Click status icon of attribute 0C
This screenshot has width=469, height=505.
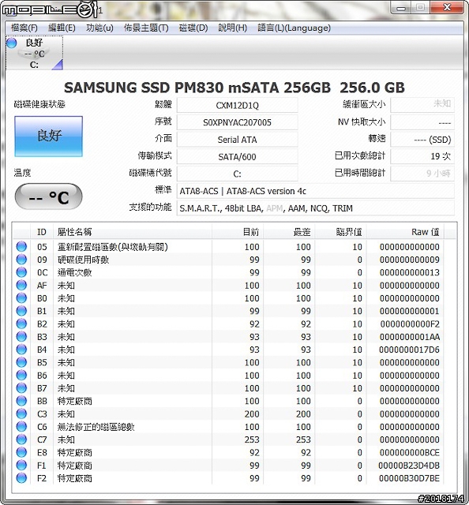(21, 272)
